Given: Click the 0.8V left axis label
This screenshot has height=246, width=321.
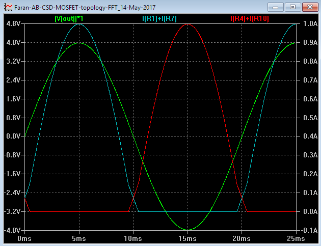Looking at the screenshot, I should (x=13, y=118).
